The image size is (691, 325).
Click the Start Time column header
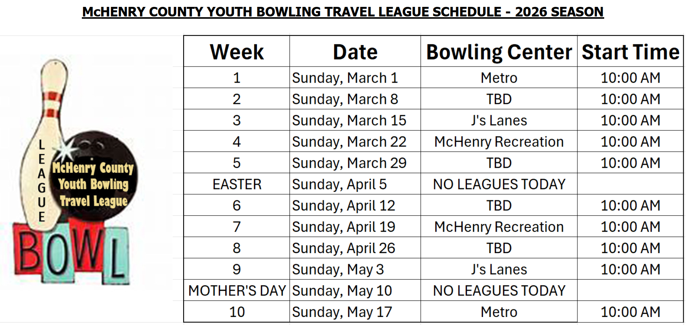[630, 52]
